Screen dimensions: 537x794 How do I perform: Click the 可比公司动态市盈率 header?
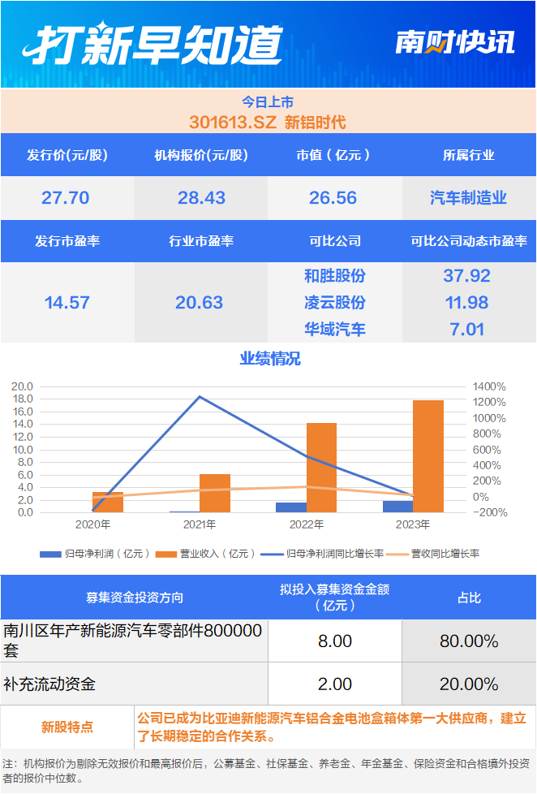(469, 240)
